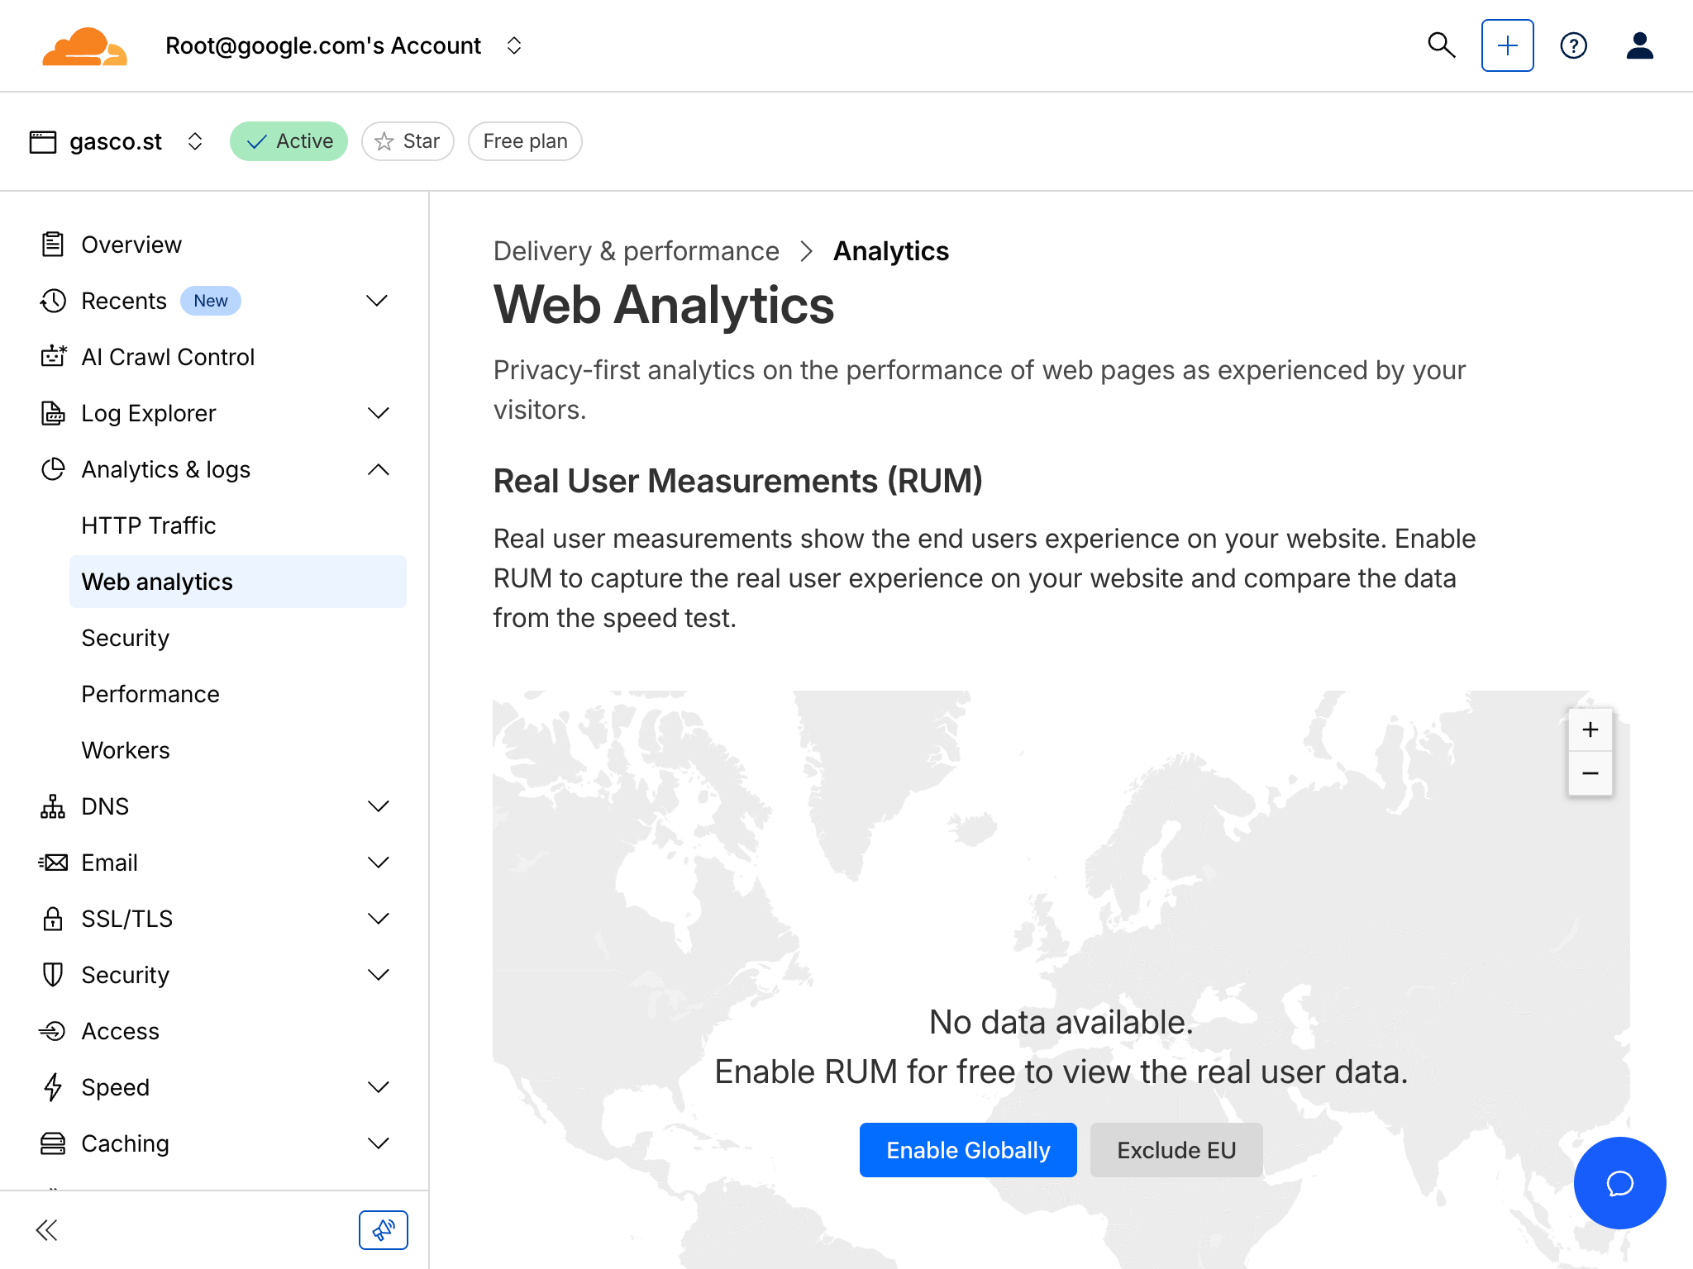Open the help icon in the top bar
The width and height of the screenshot is (1693, 1269).
(1574, 45)
